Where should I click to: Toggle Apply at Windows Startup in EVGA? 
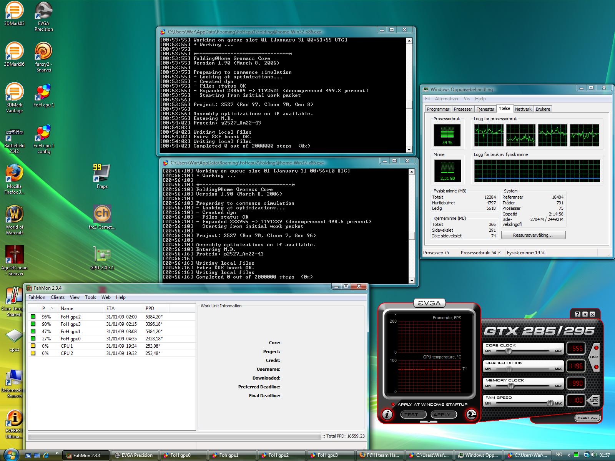pyautogui.click(x=393, y=404)
